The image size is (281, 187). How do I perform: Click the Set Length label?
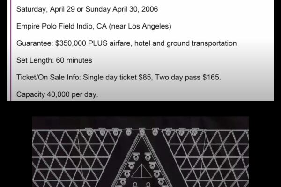point(35,60)
